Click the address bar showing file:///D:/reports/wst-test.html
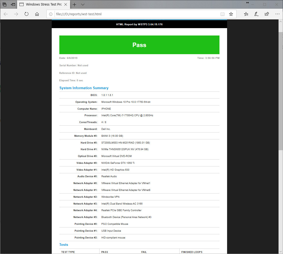This screenshot has height=254, width=283. click(x=131, y=14)
